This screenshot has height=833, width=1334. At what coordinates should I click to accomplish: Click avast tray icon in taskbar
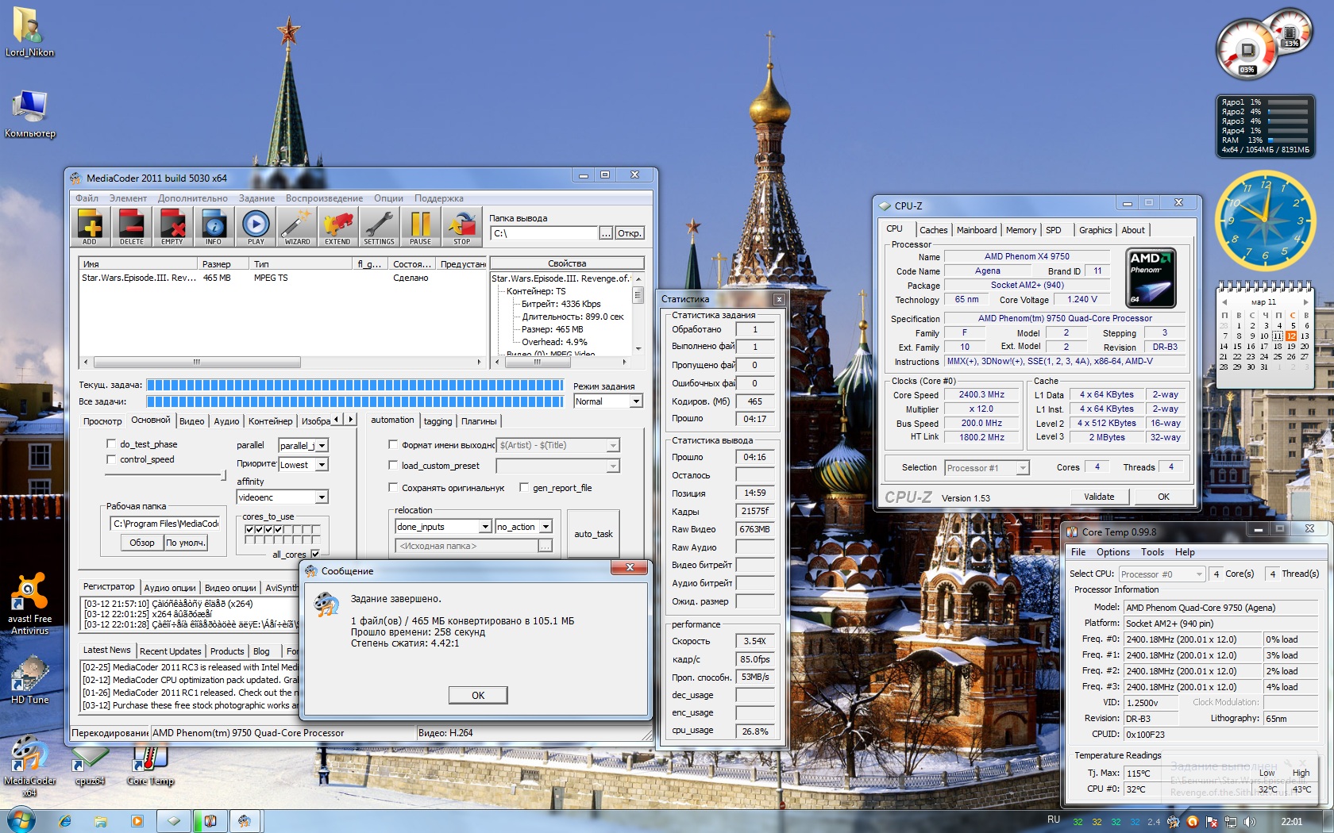1192,822
